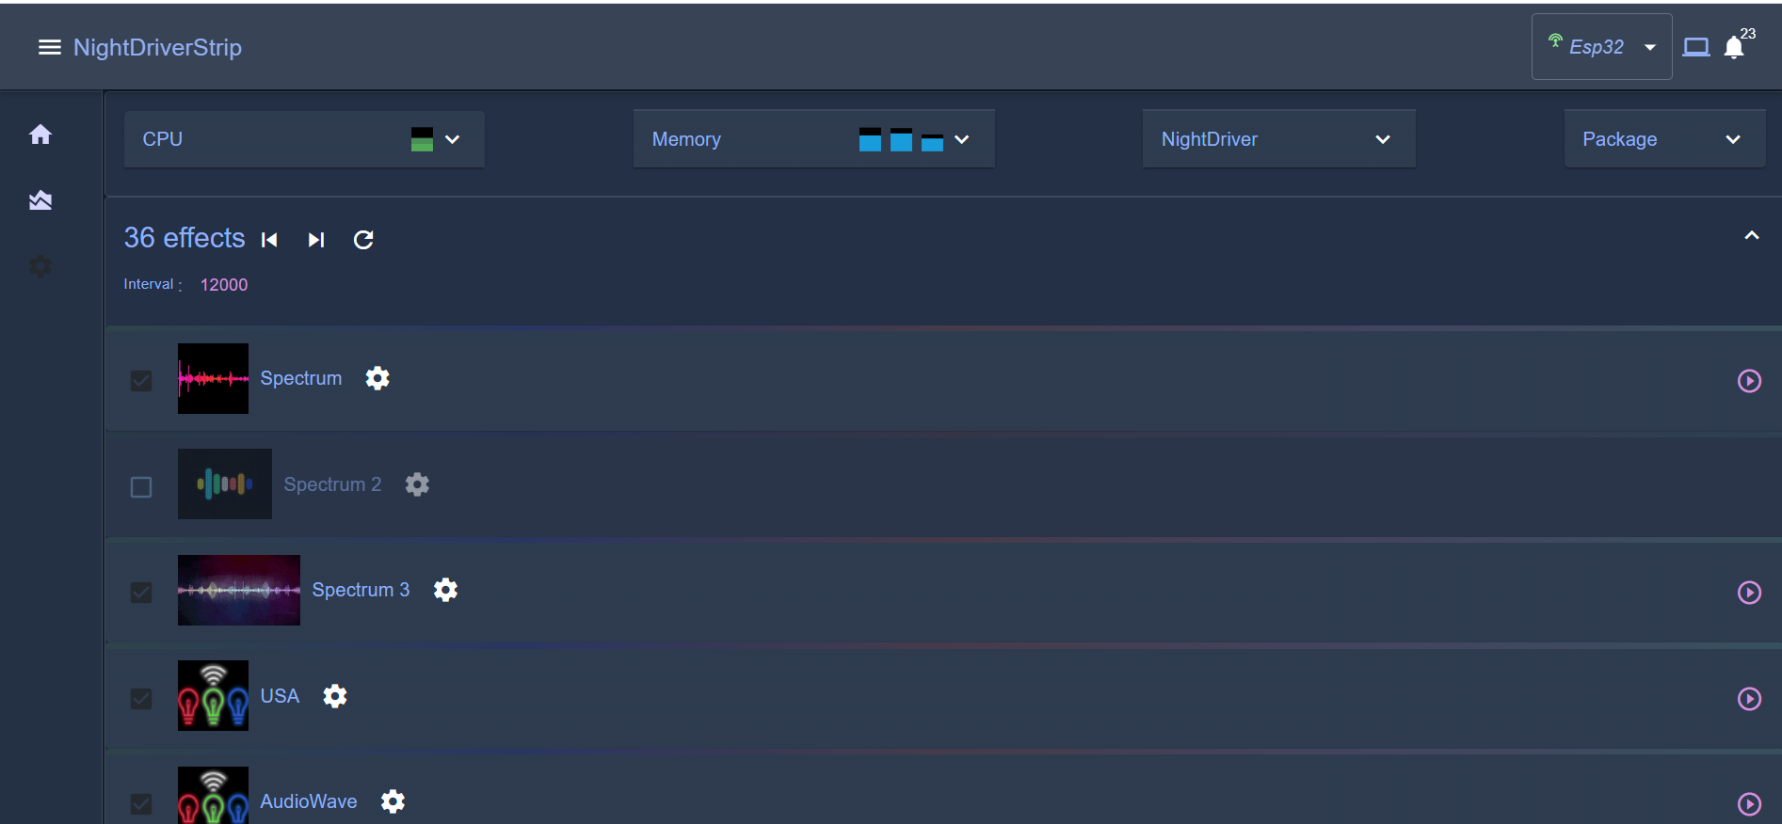Click the CPU usage bar indicator
The image size is (1782, 824).
(x=422, y=139)
